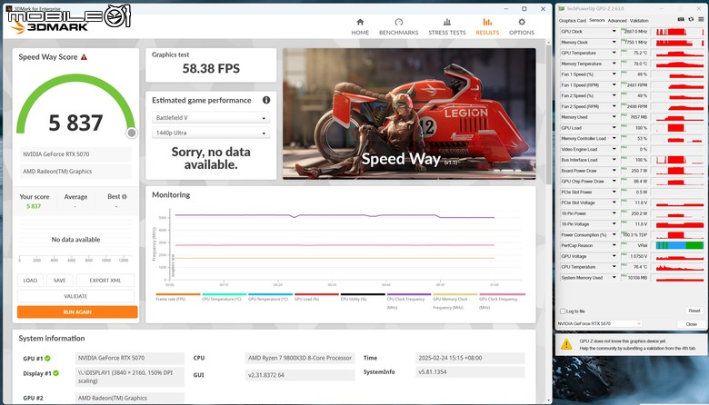The image size is (709, 405).
Task: Click the info icon next to Best score
Action: 125,197
